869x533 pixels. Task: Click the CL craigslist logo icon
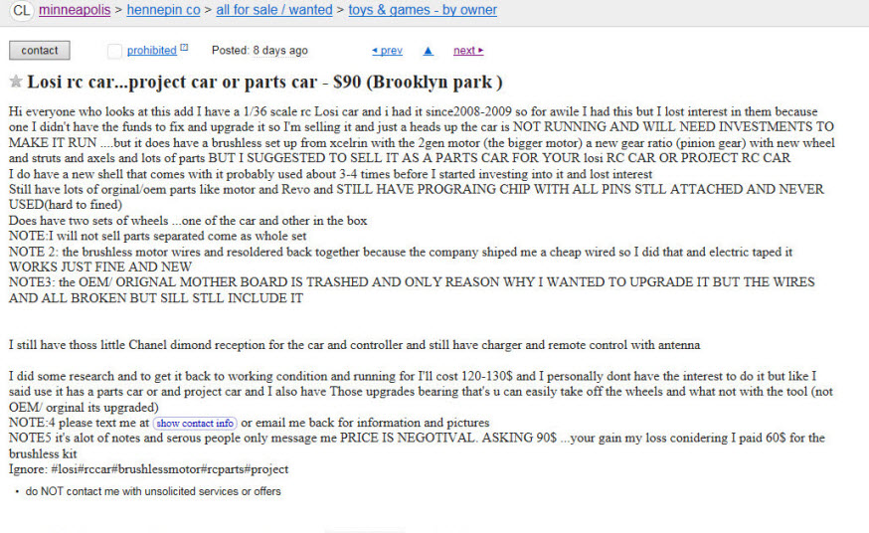pyautogui.click(x=21, y=10)
